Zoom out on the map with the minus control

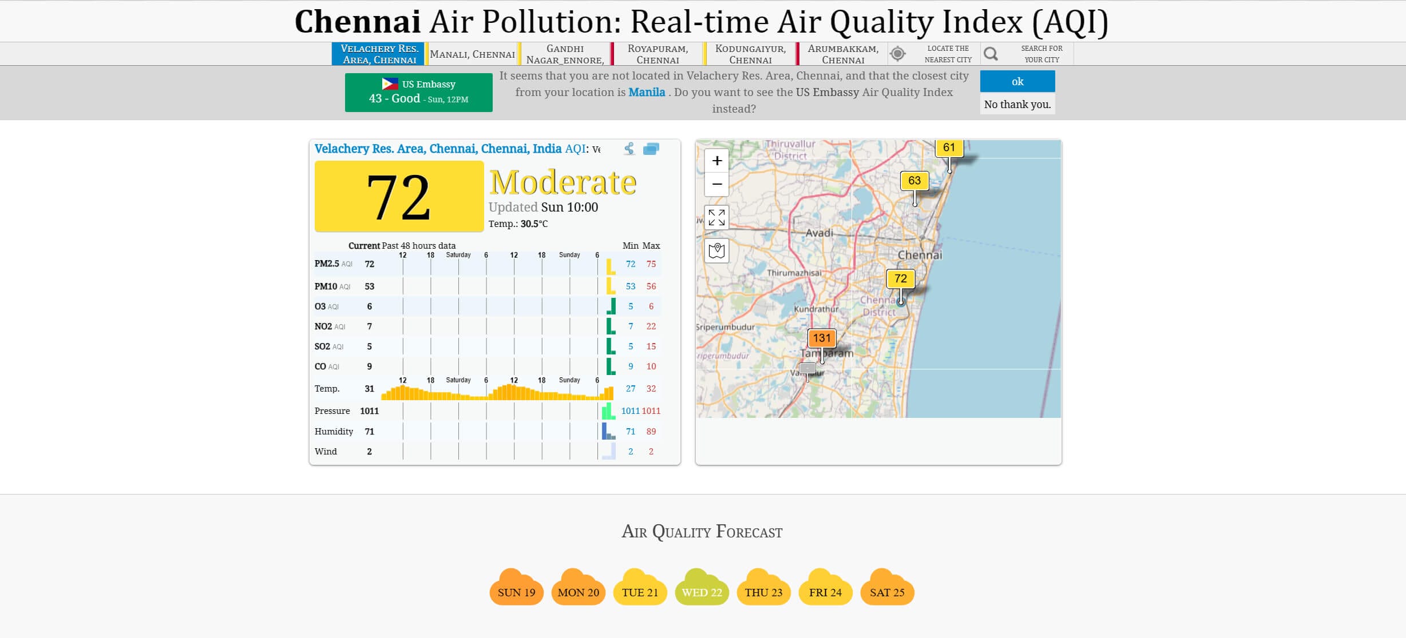click(x=716, y=184)
